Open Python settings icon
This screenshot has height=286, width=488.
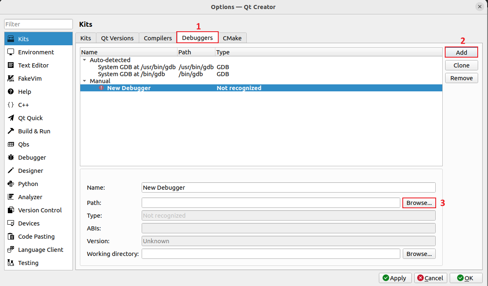pos(11,184)
